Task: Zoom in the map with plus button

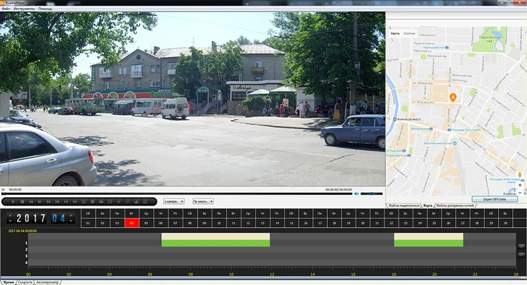Action: 520,185
